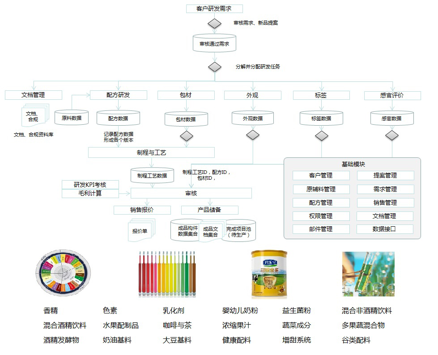Image resolution: width=438 pixels, height=355 pixels.
Task: Click the diamond below 外观数据
Action: 253,135
